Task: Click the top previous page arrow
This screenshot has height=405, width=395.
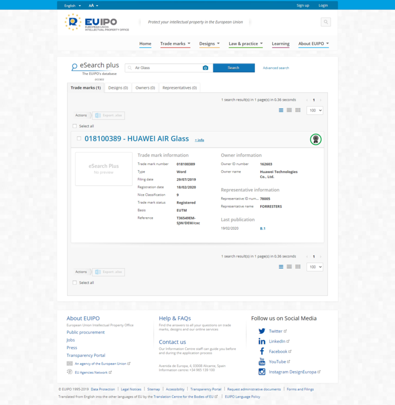Action: 307,100
